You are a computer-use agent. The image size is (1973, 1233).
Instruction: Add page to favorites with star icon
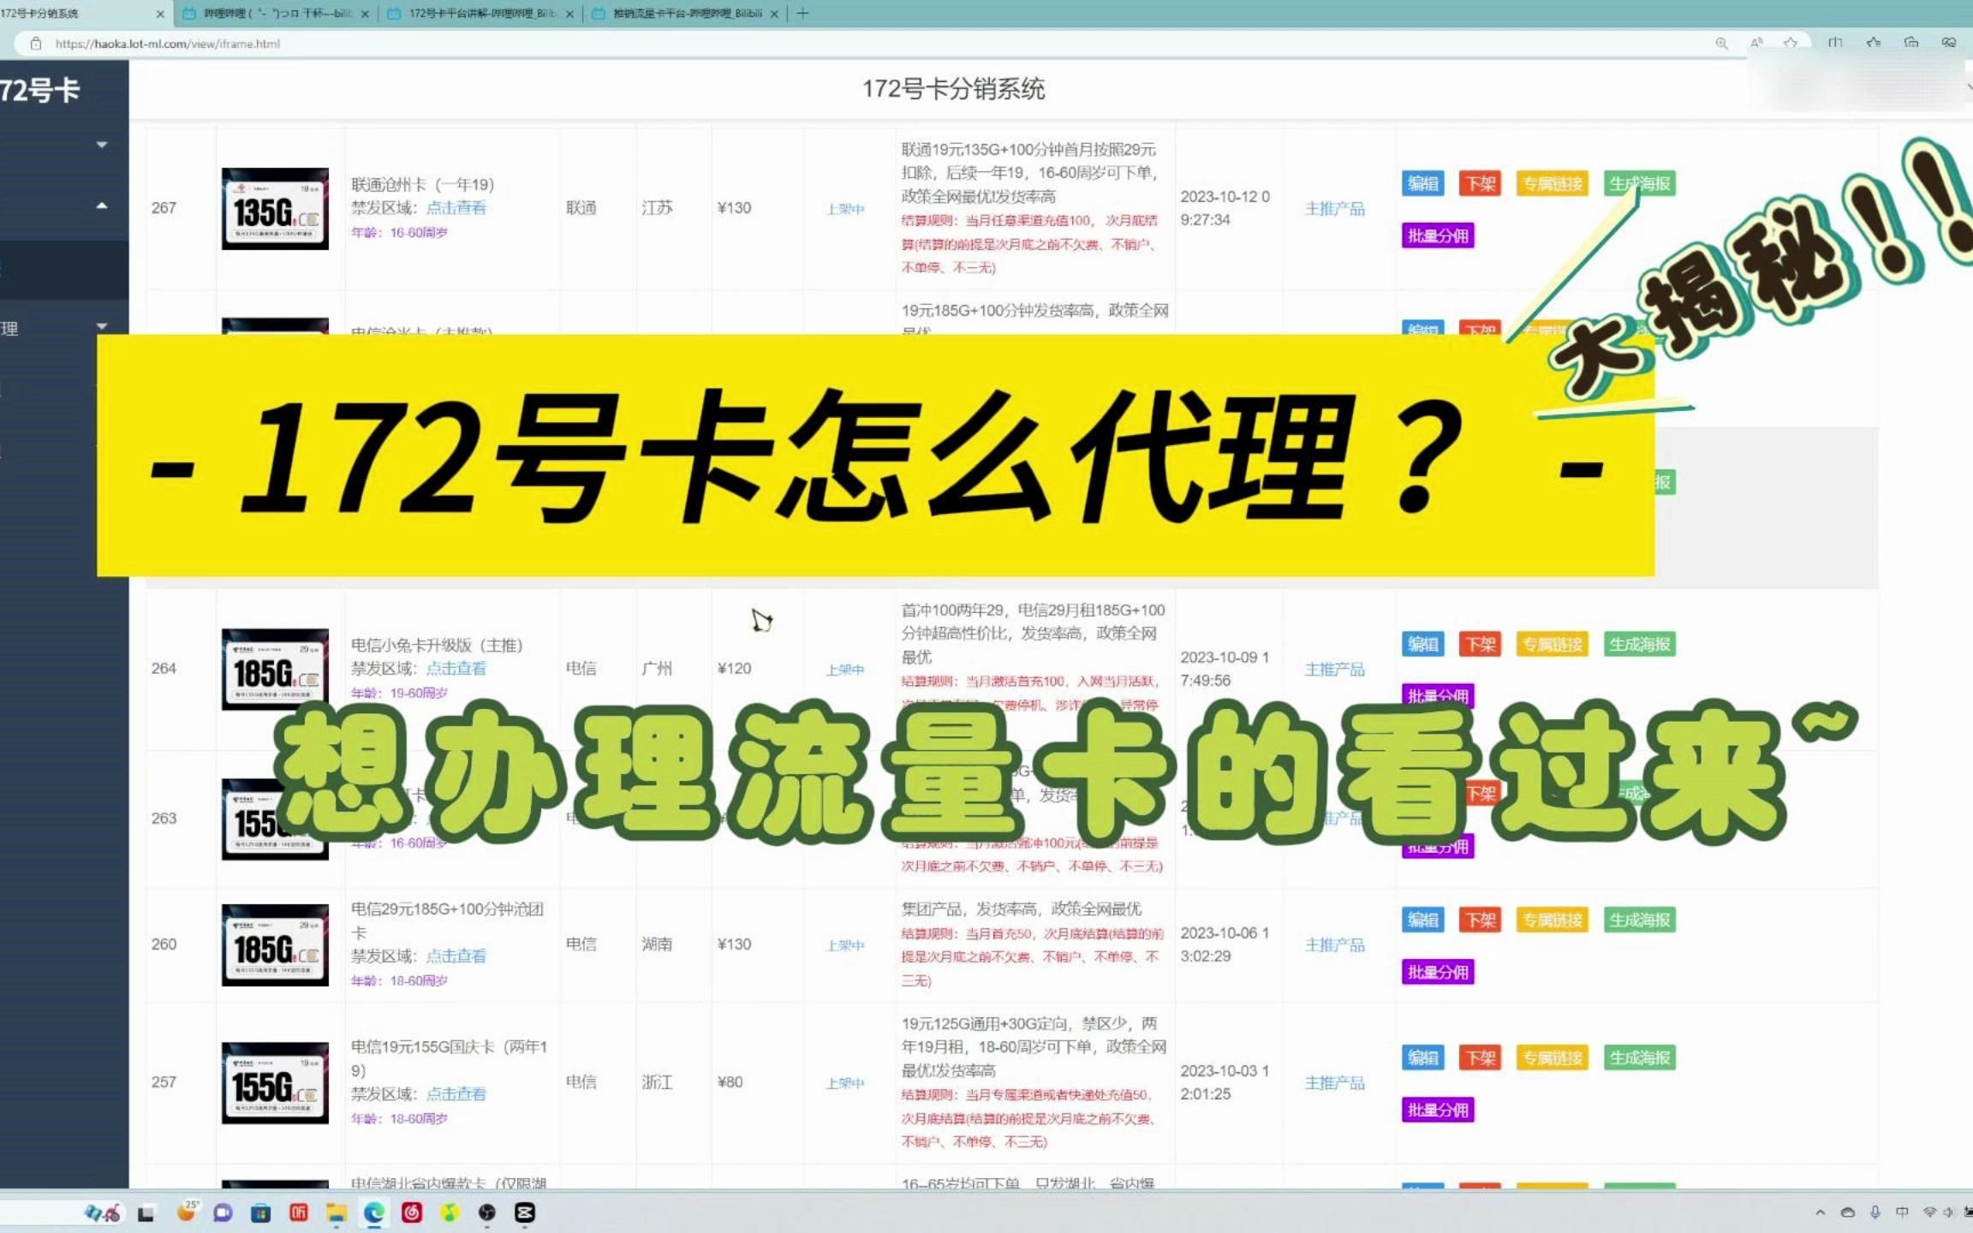click(1791, 43)
